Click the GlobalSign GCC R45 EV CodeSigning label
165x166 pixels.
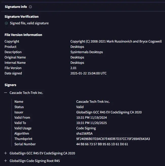pyautogui.click(x=42, y=153)
